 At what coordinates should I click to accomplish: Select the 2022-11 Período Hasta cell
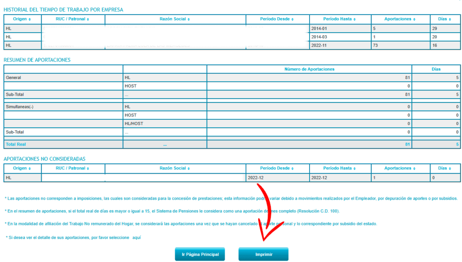click(x=340, y=46)
